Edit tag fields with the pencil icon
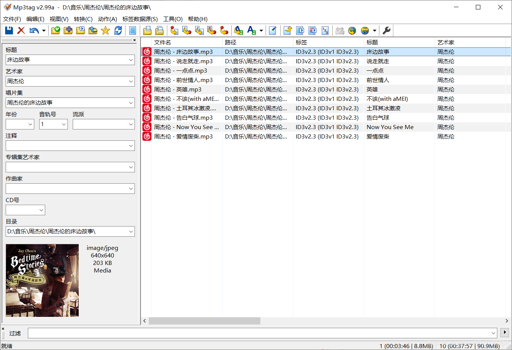512x350 pixels. tap(273, 30)
